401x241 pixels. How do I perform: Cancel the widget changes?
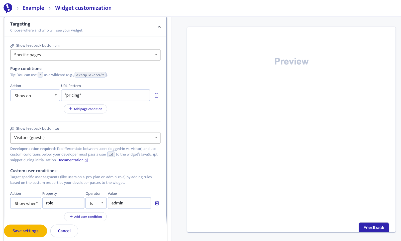64,231
